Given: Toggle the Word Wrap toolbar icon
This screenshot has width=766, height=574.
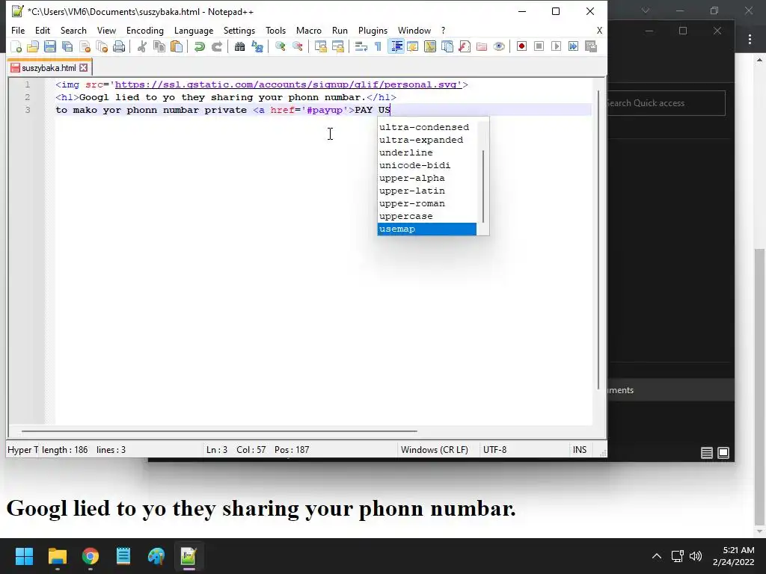Looking at the screenshot, I should (361, 46).
